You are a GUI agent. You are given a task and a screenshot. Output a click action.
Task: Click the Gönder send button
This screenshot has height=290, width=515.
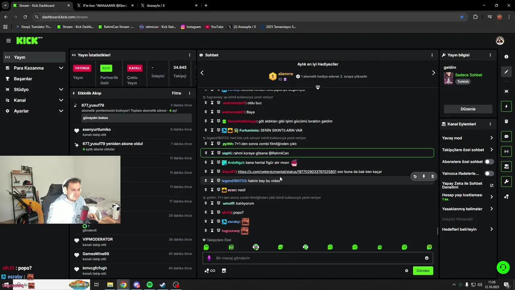[423, 271]
